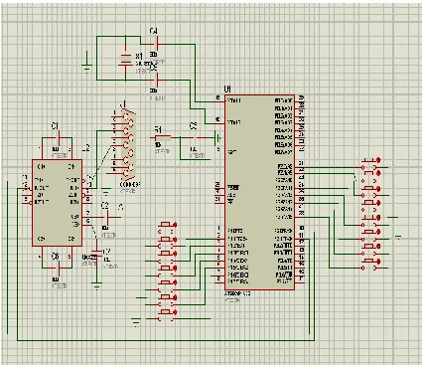Image resolution: width=423 pixels, height=366 pixels.
Task: Select the U2 serial driver chip body
Action: 57,203
